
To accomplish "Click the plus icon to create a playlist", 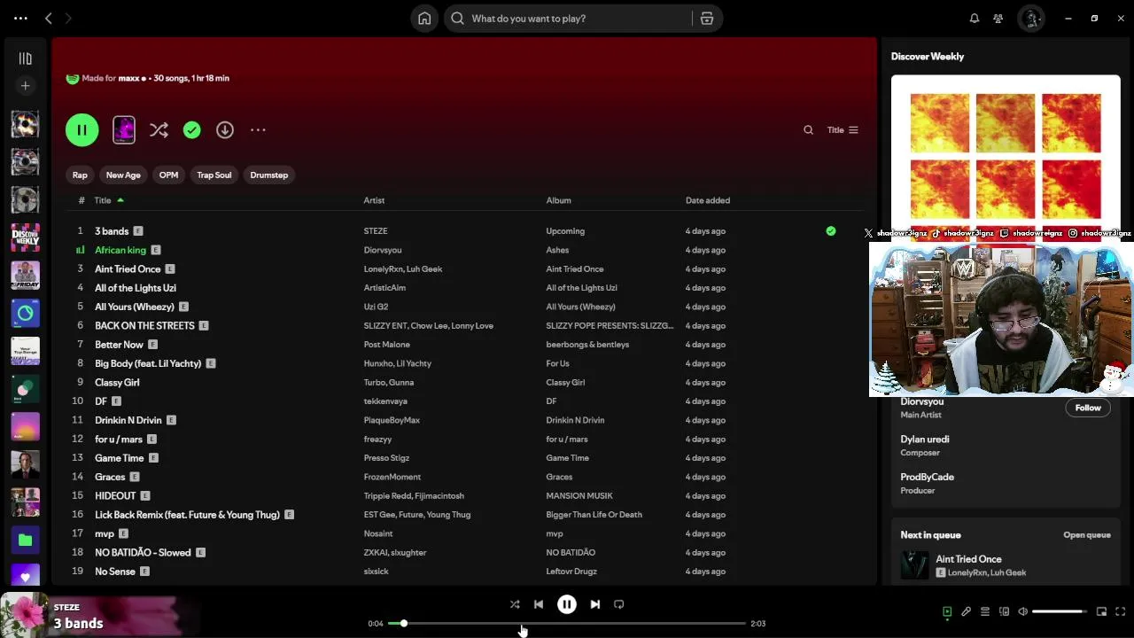I will (25, 86).
